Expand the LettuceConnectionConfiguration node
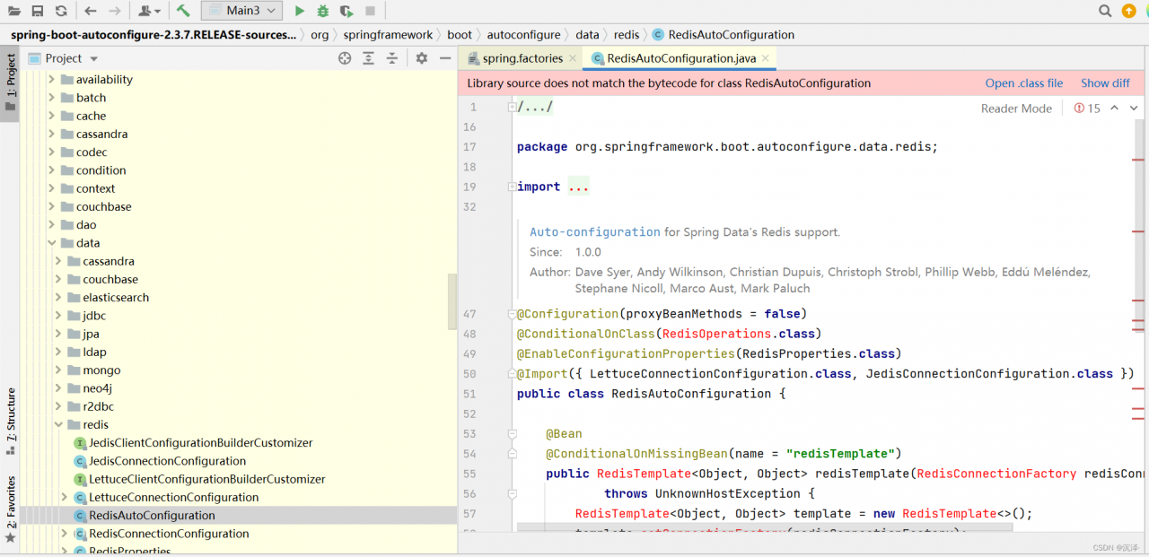The height and width of the screenshot is (557, 1149). [64, 498]
